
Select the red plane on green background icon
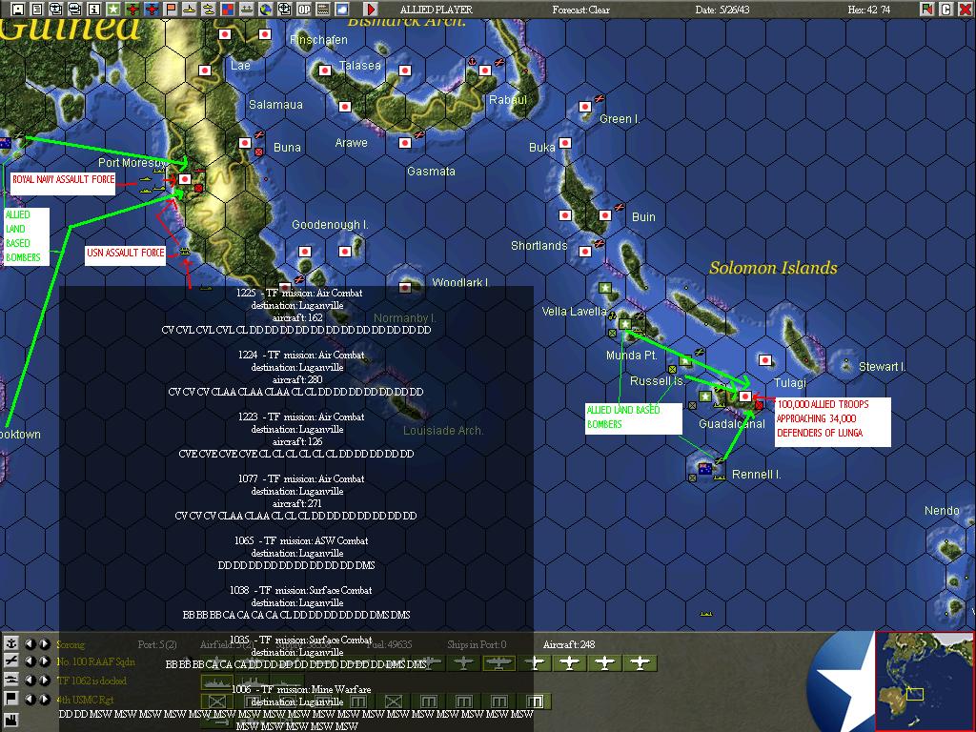[132, 10]
